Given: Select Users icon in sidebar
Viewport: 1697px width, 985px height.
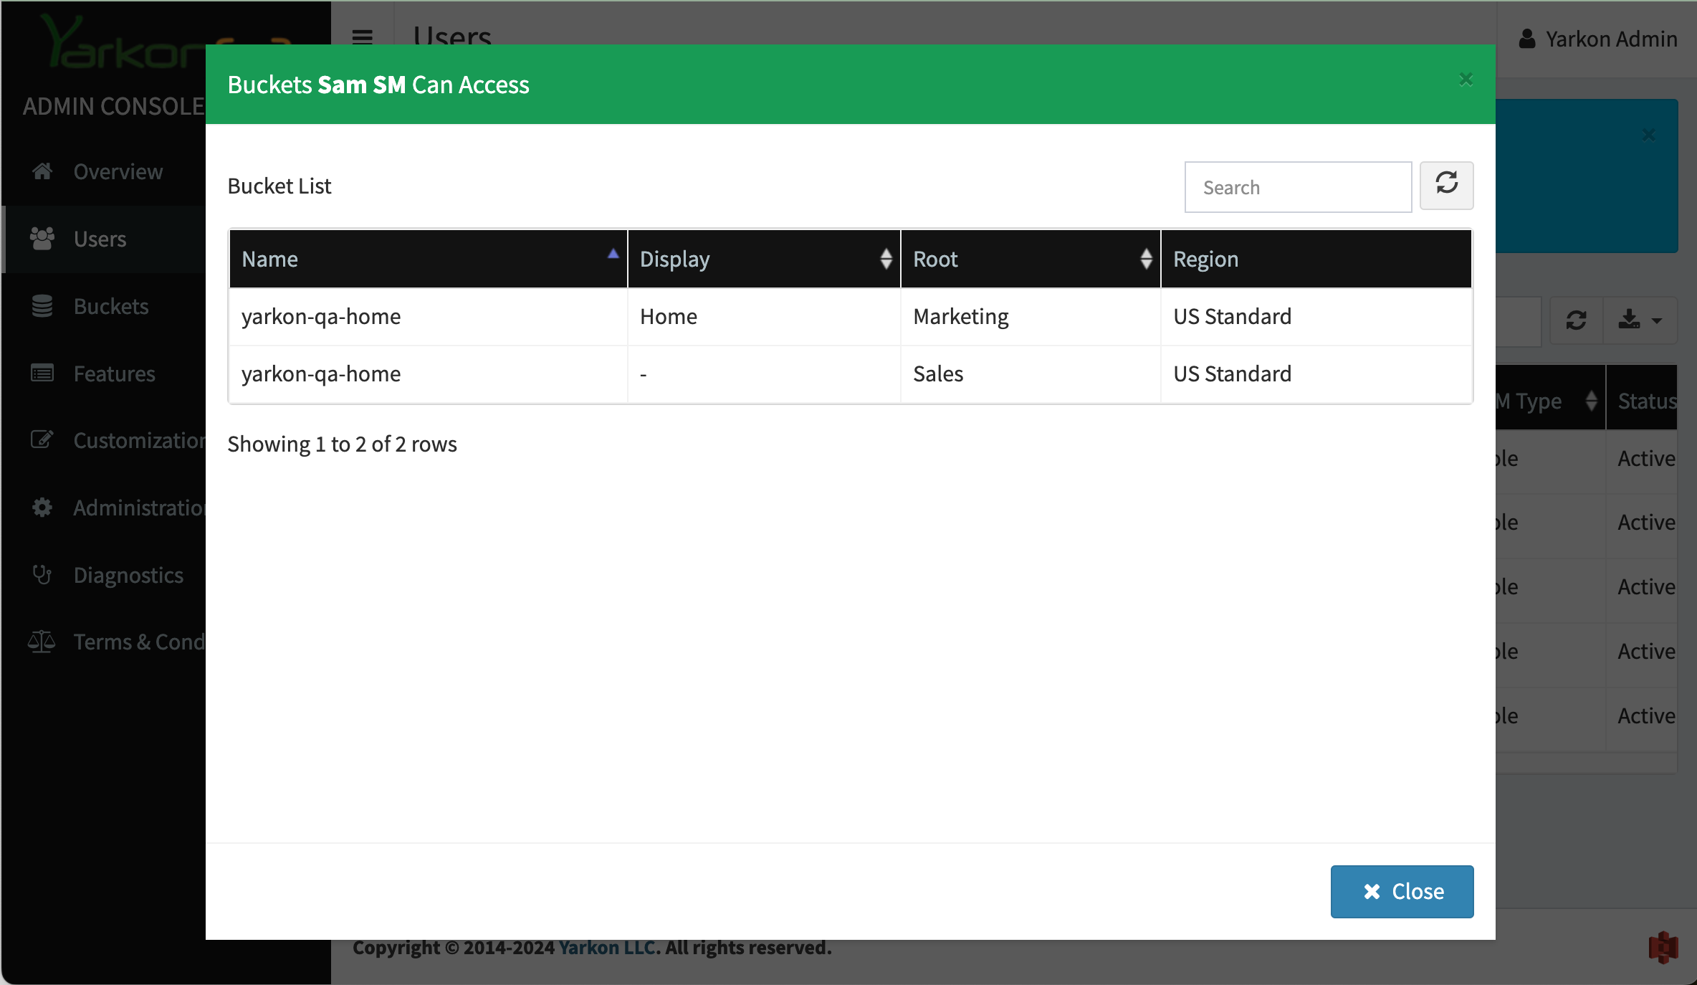Looking at the screenshot, I should pyautogui.click(x=42, y=239).
